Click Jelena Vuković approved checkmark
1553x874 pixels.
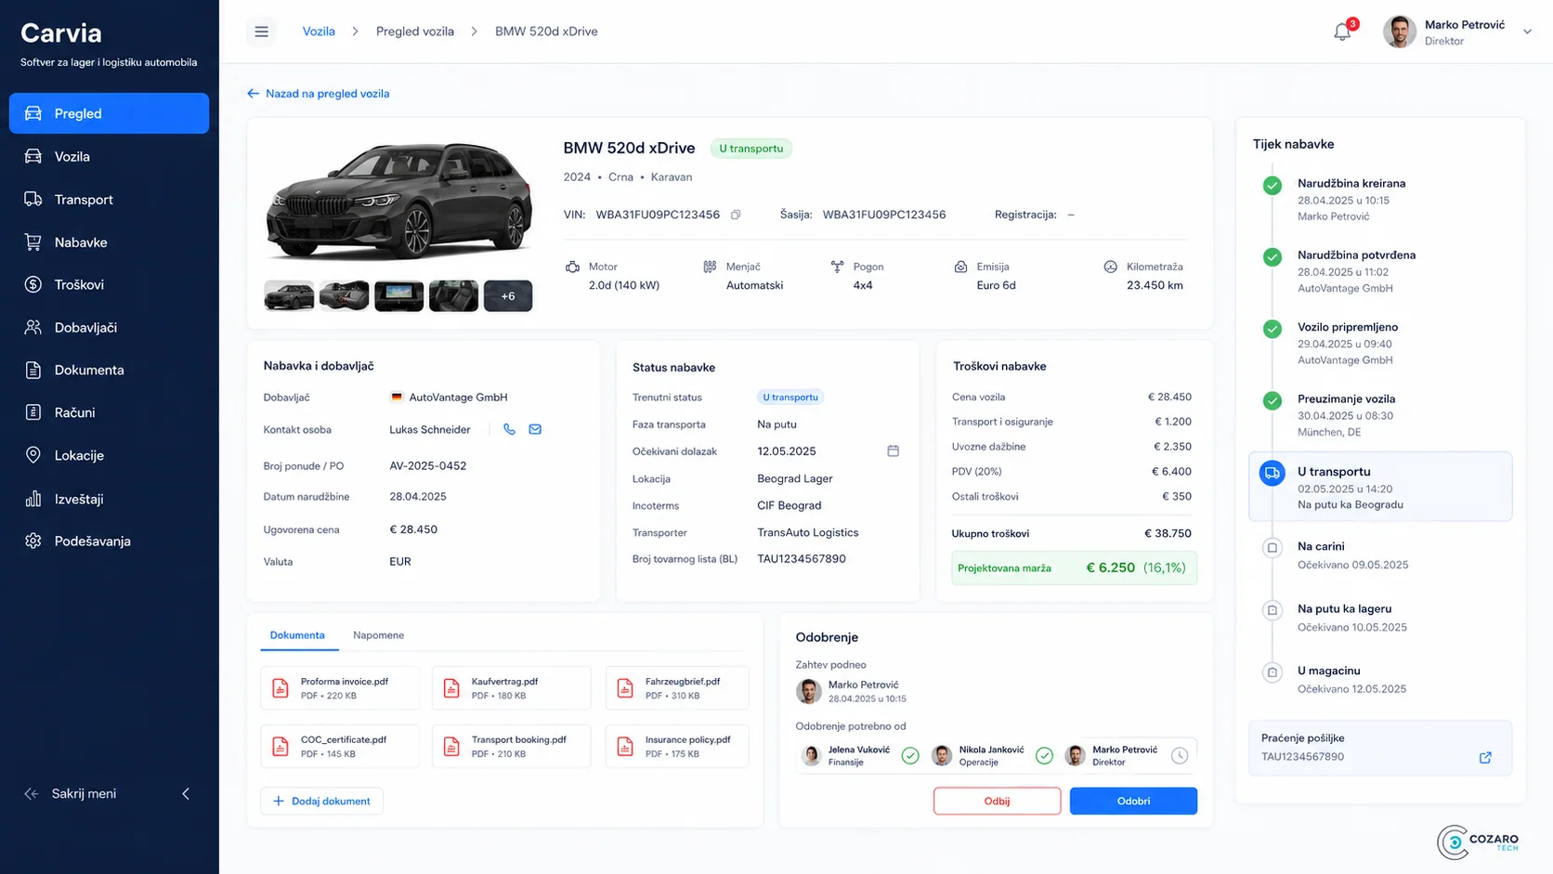[x=910, y=756]
